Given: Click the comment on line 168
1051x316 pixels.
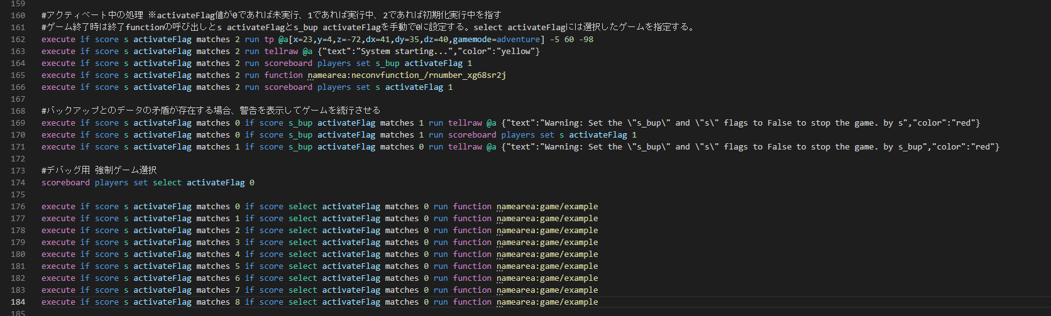Looking at the screenshot, I should pyautogui.click(x=211, y=111).
